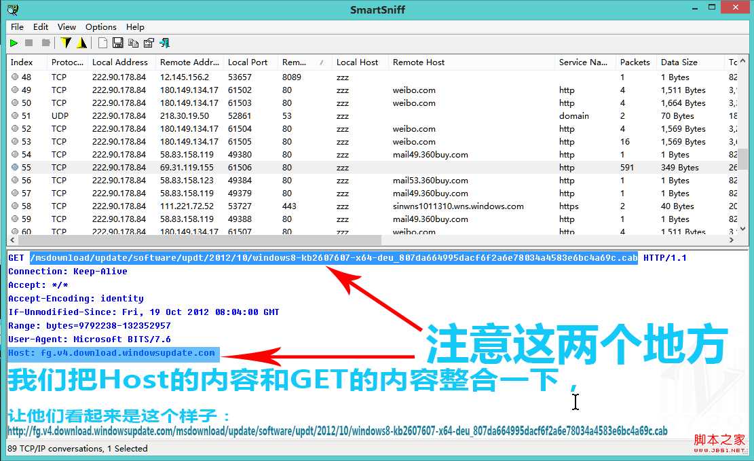
Task: Open the Options menu
Action: click(x=101, y=27)
